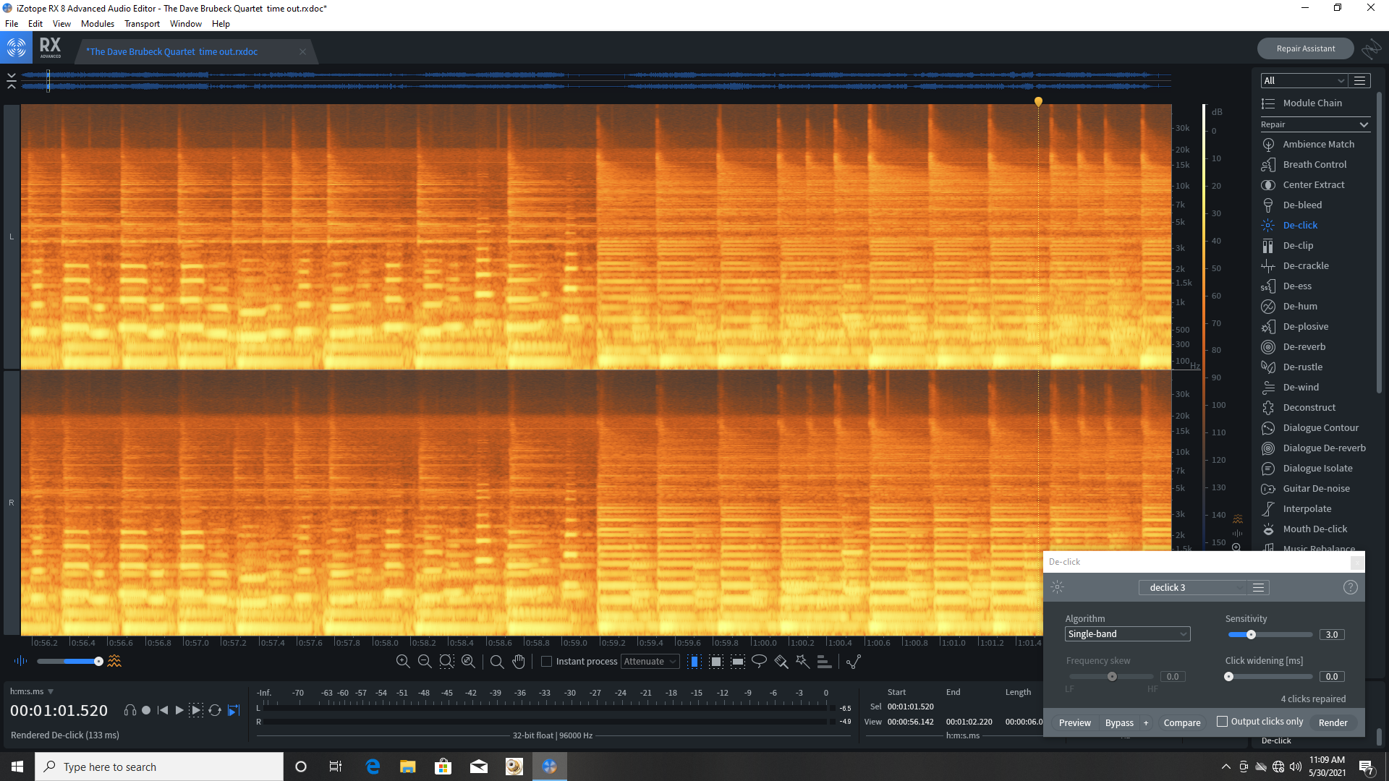The height and width of the screenshot is (781, 1389).
Task: Open the Algorithm Single-band dropdown
Action: [1127, 634]
